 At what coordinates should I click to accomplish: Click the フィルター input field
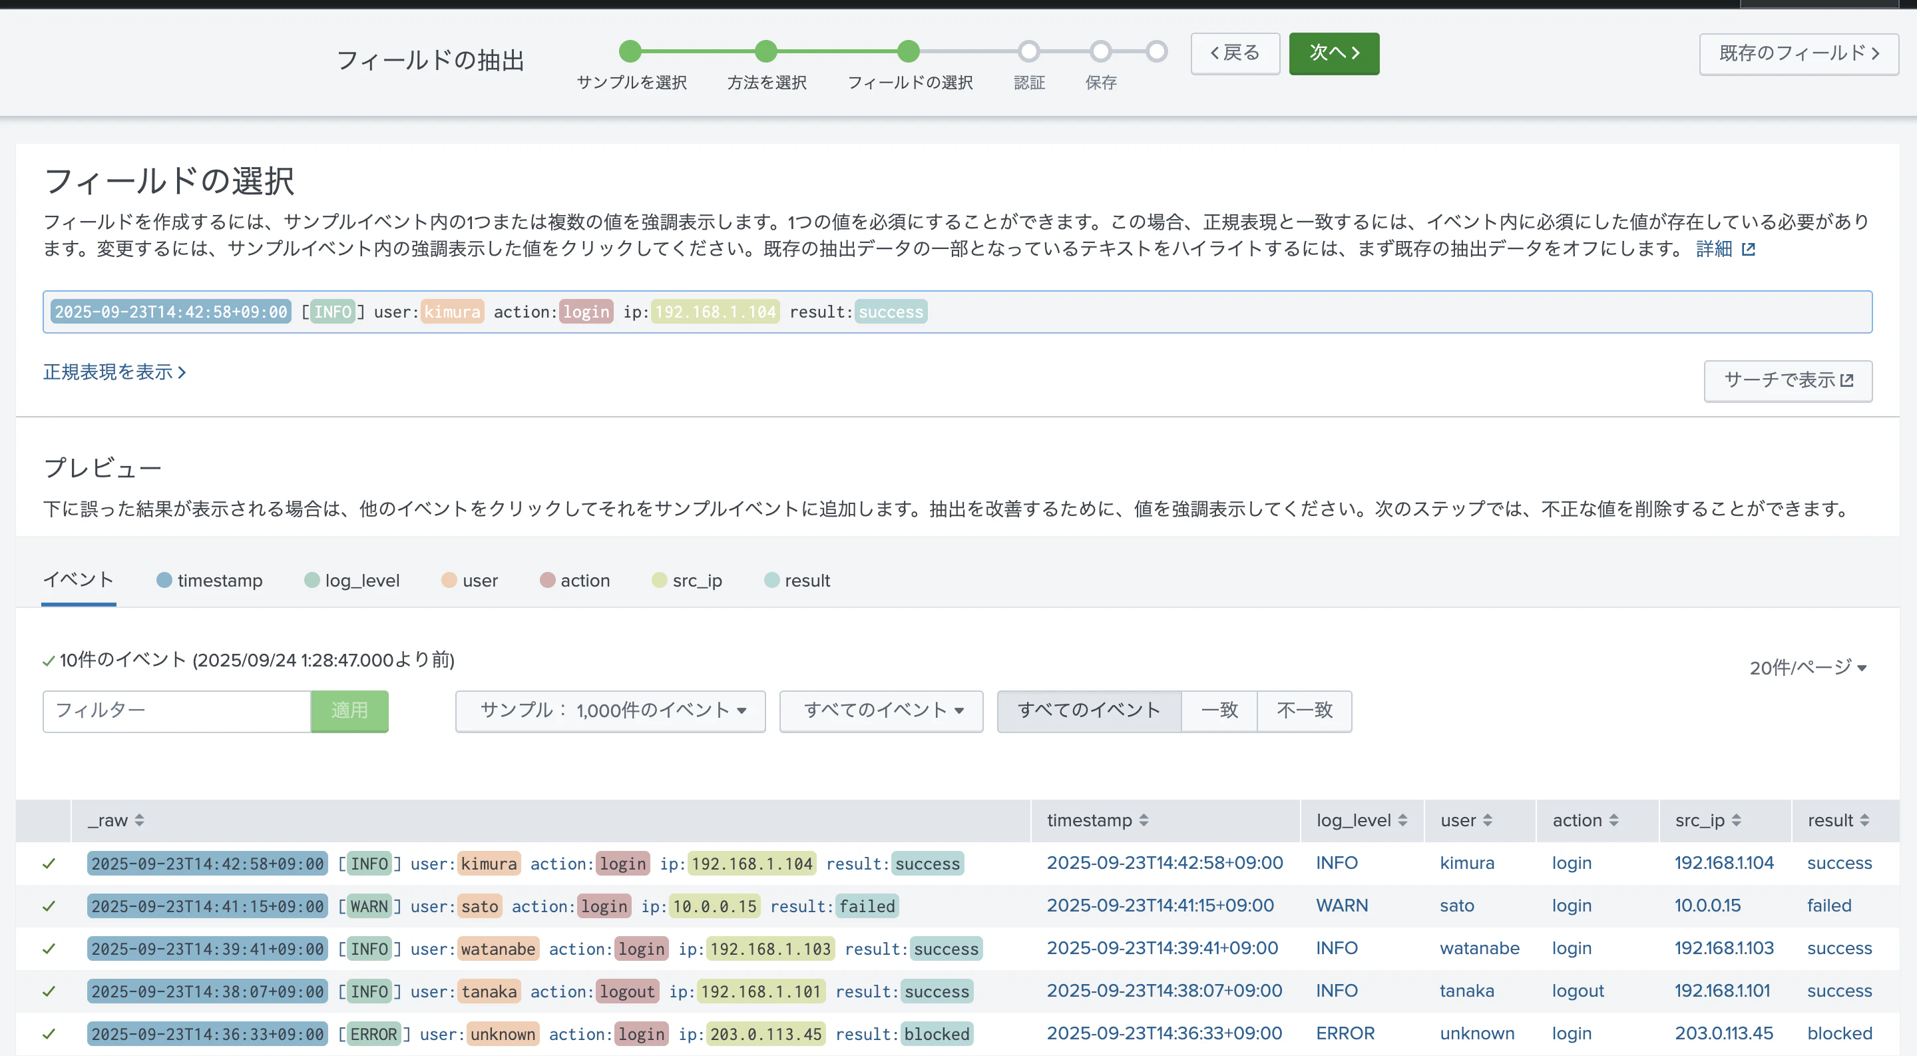coord(177,710)
